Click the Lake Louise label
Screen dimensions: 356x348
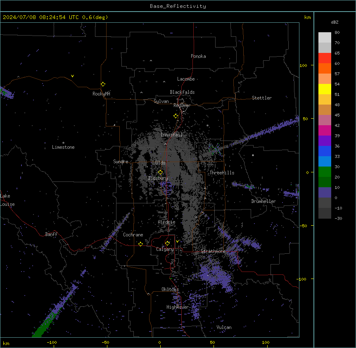click(7, 200)
